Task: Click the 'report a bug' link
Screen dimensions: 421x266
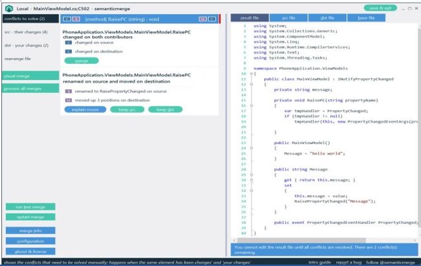Action: pos(348,262)
